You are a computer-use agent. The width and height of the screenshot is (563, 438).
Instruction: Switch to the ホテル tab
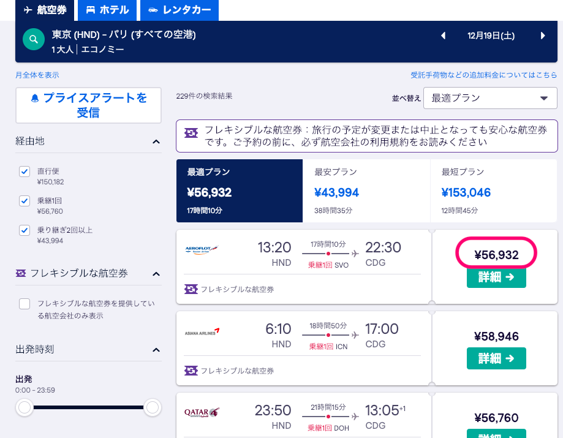107,10
